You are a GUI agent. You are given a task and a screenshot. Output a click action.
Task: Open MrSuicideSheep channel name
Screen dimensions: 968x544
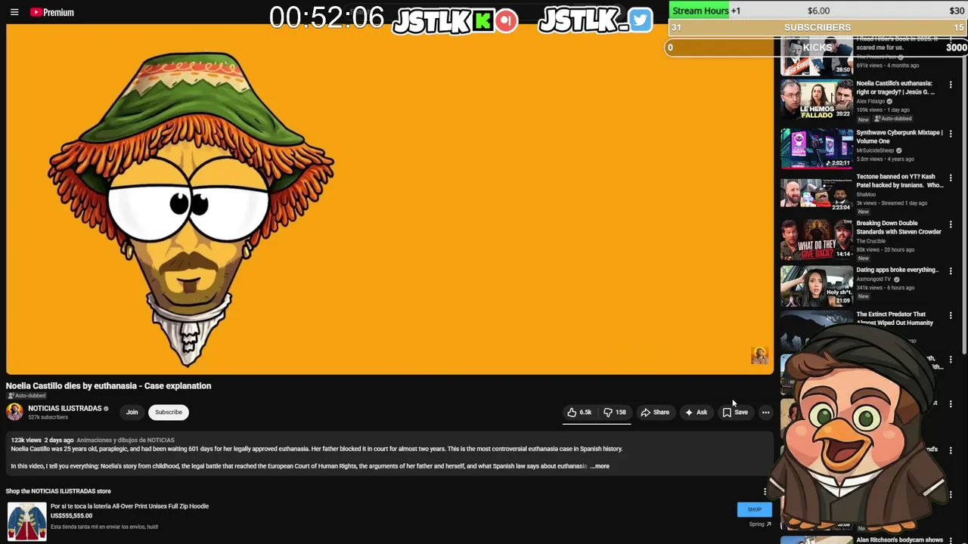pyautogui.click(x=875, y=150)
